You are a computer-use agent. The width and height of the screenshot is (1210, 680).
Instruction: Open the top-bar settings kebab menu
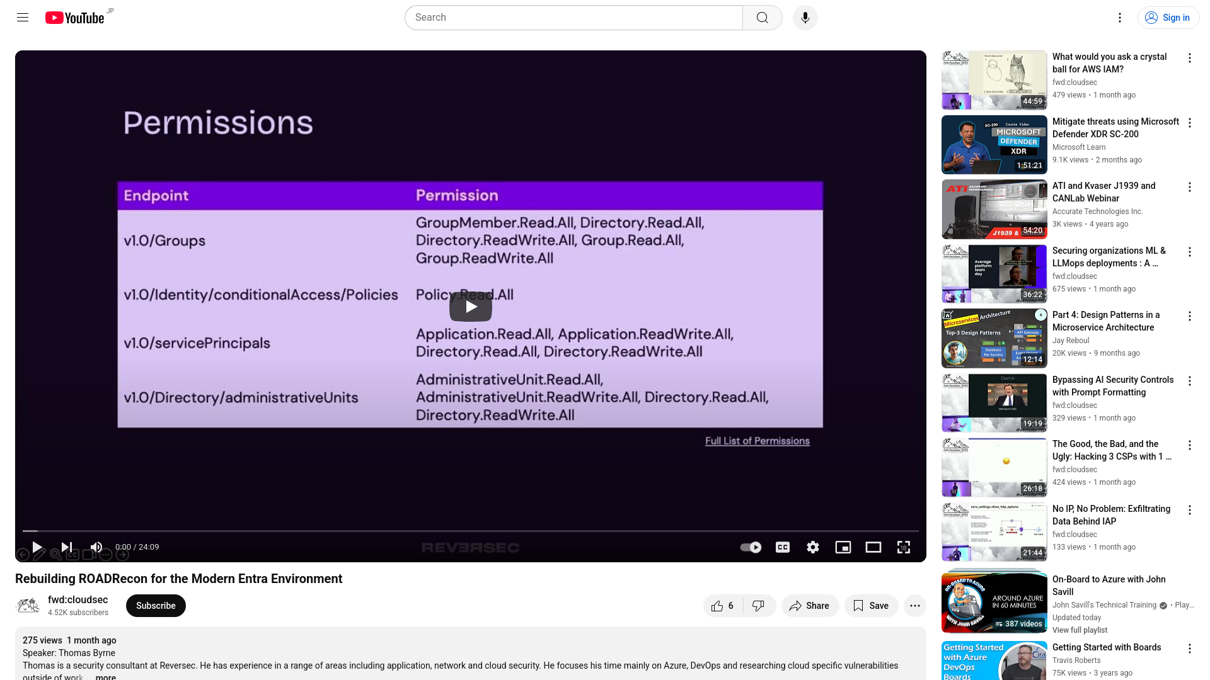1120,18
